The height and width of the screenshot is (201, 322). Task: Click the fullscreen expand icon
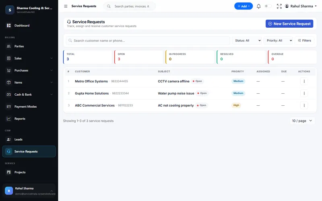pyautogui.click(x=279, y=6)
